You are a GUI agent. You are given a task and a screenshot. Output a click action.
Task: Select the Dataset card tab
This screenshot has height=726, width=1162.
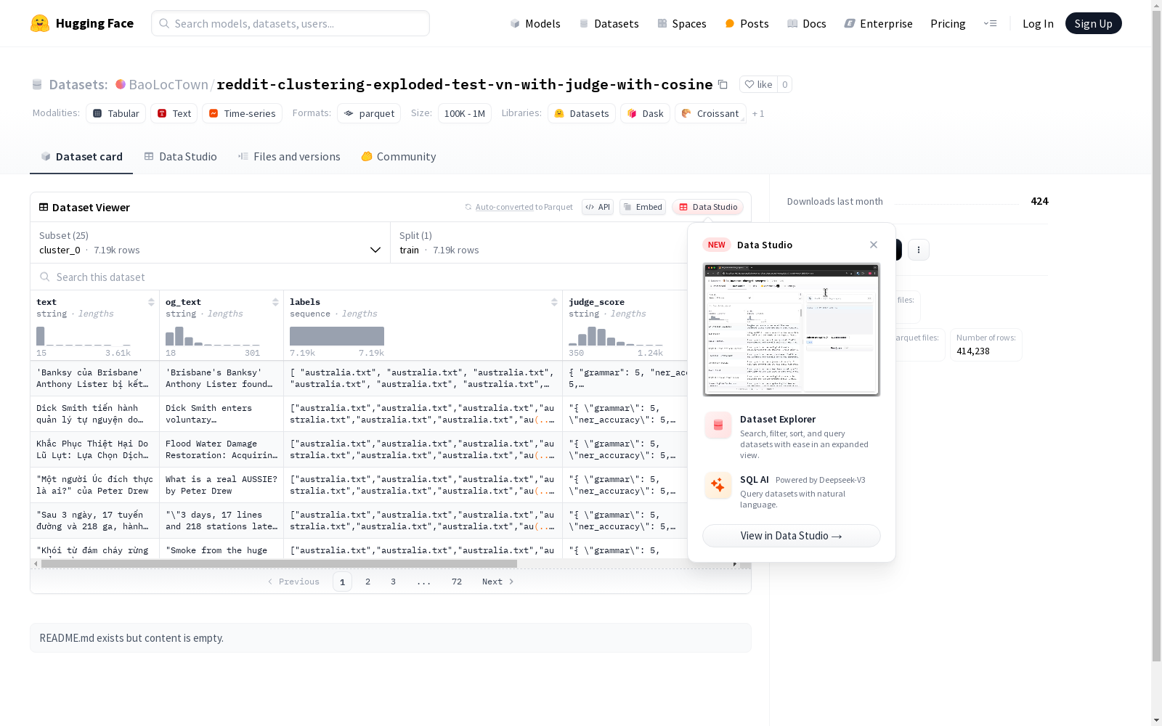(81, 157)
